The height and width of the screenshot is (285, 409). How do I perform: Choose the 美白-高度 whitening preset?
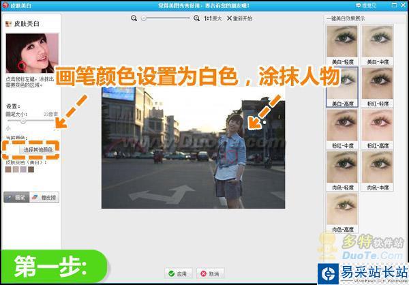[x=342, y=87]
